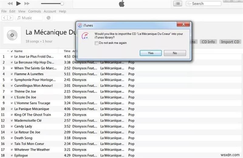This screenshot has height=158, width=243.
Task: Open the Controls menu
Action: click(34, 11)
